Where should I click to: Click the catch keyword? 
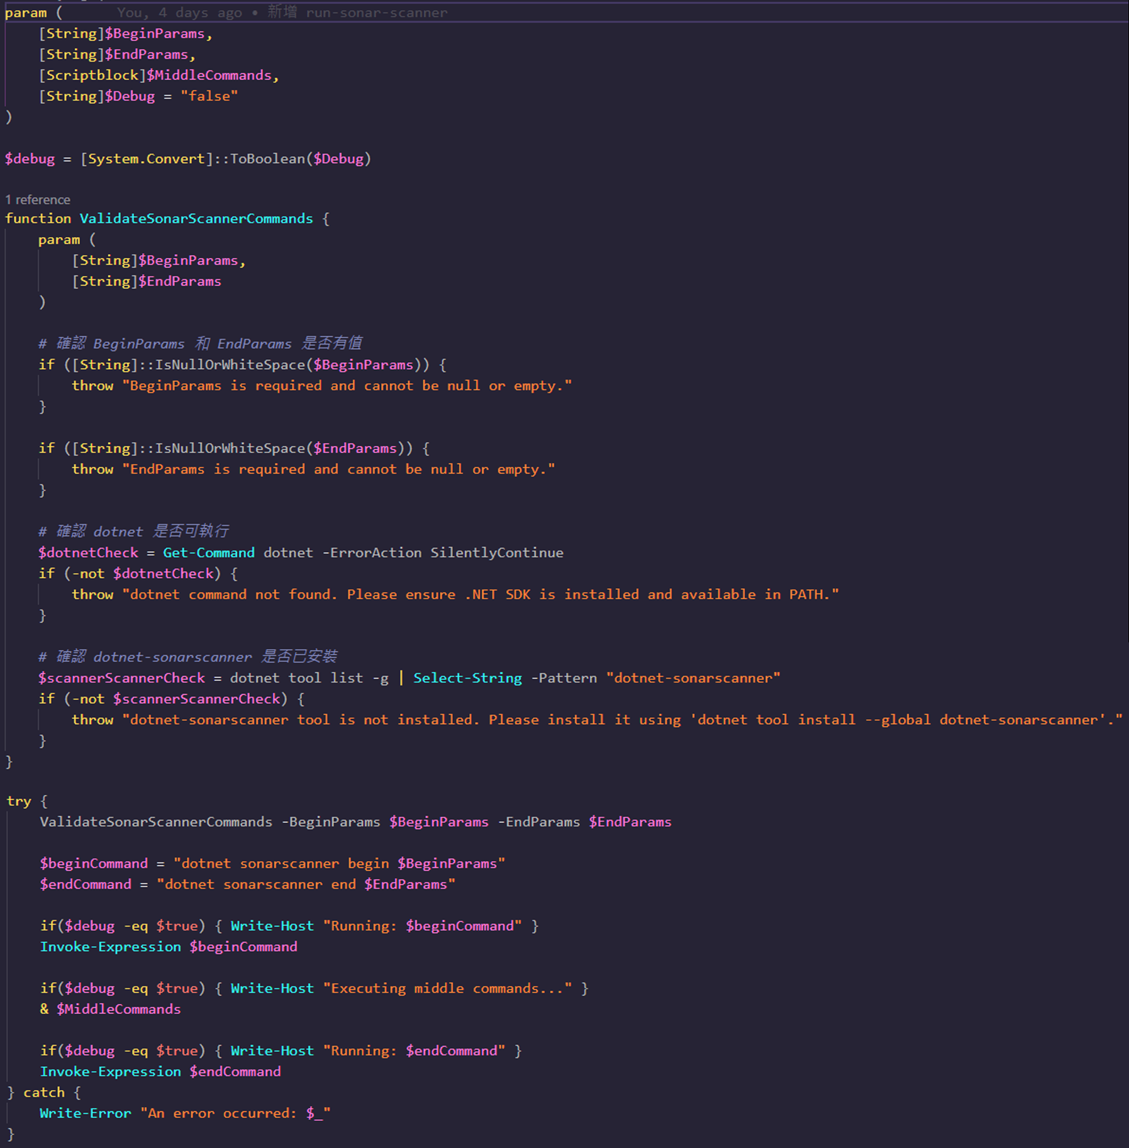point(43,1093)
